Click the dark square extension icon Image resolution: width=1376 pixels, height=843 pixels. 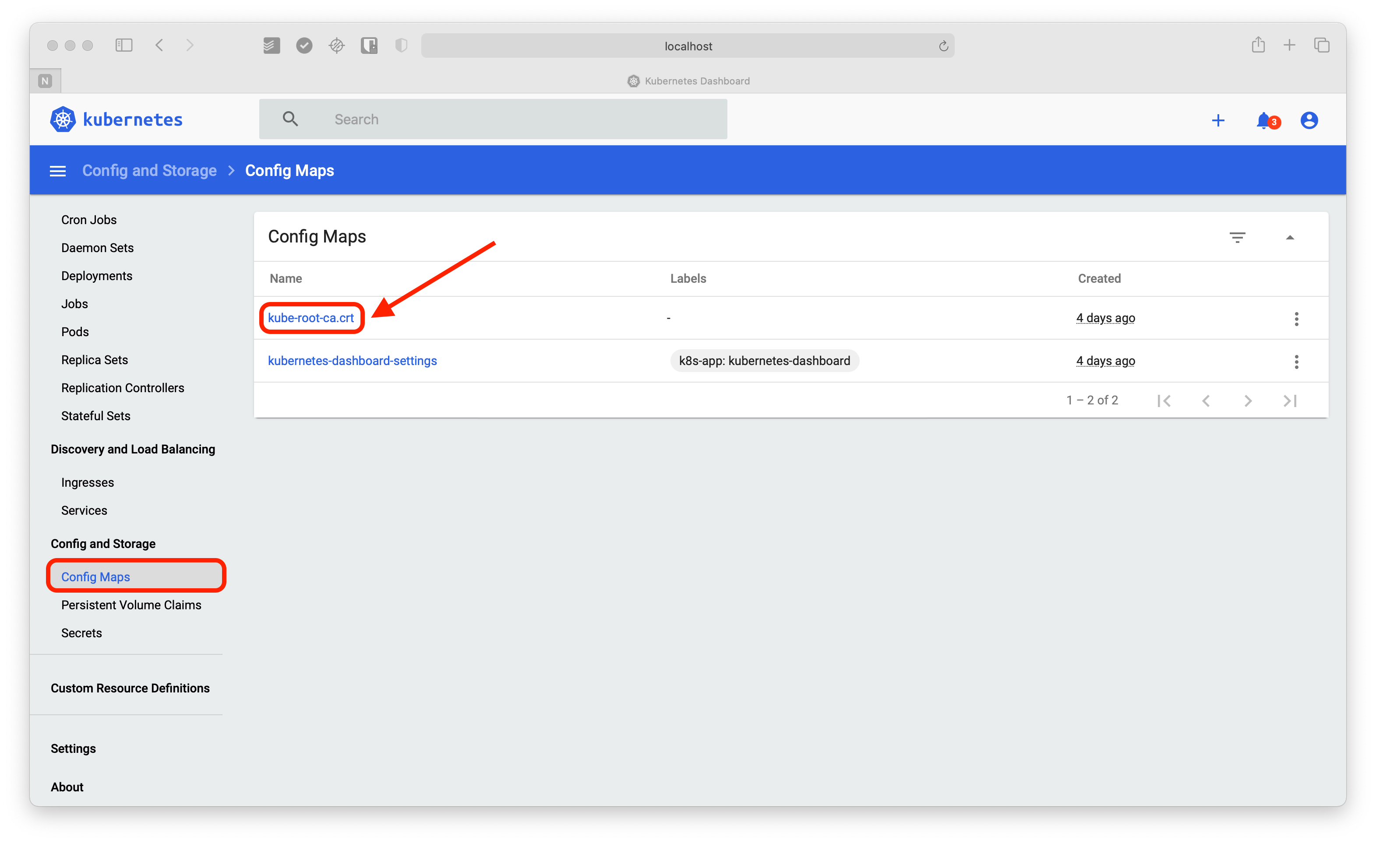[x=369, y=45]
